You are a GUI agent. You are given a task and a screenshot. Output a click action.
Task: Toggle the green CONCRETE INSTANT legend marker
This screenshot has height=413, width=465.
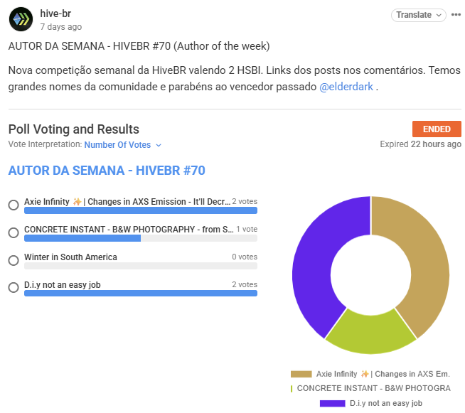[x=292, y=388]
